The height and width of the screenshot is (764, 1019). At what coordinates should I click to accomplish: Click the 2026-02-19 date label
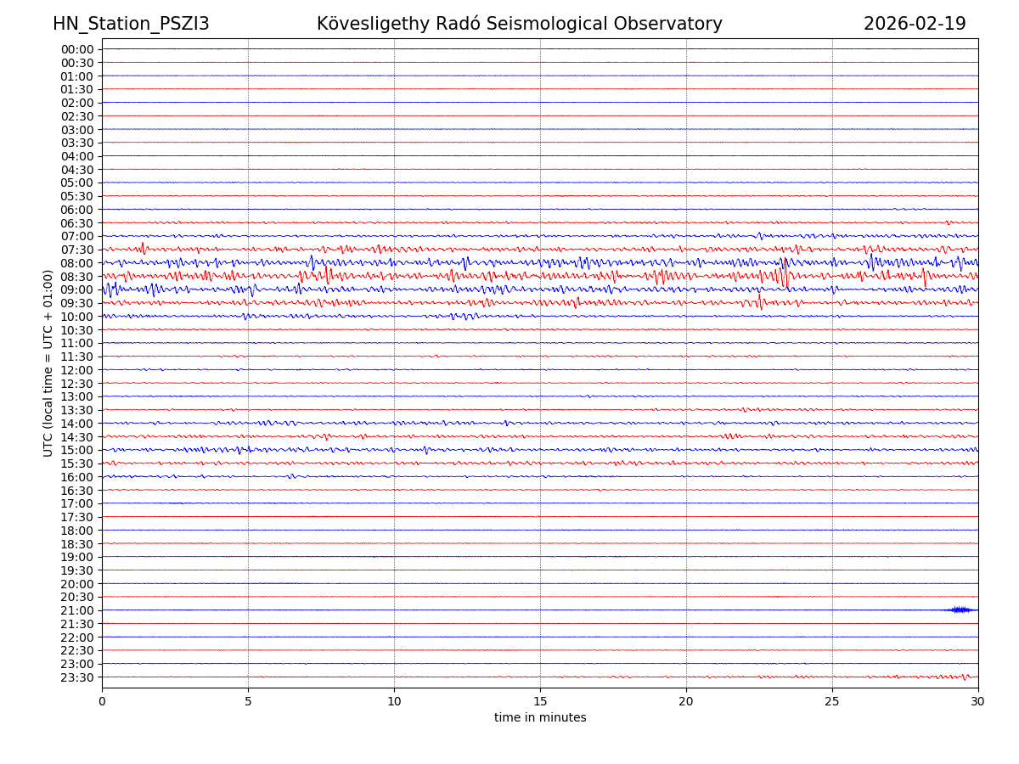point(915,24)
